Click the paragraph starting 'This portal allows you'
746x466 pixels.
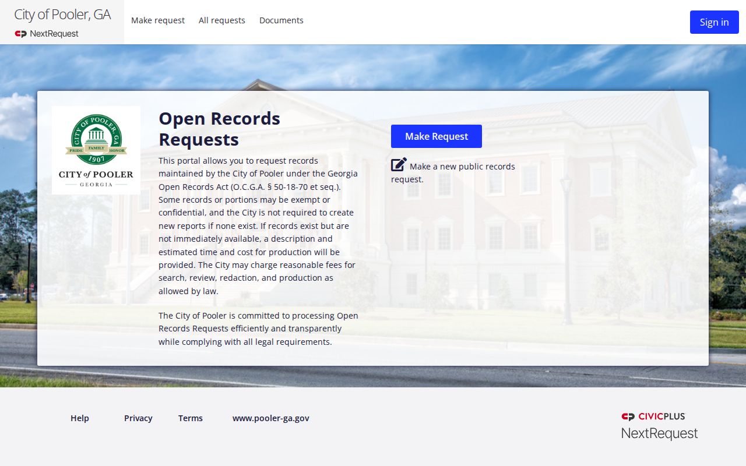tap(258, 225)
